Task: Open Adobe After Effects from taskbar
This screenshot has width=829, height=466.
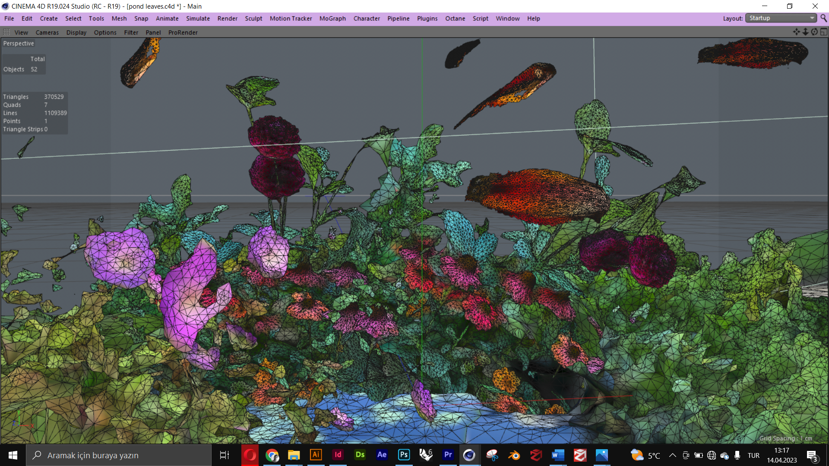Action: point(382,455)
